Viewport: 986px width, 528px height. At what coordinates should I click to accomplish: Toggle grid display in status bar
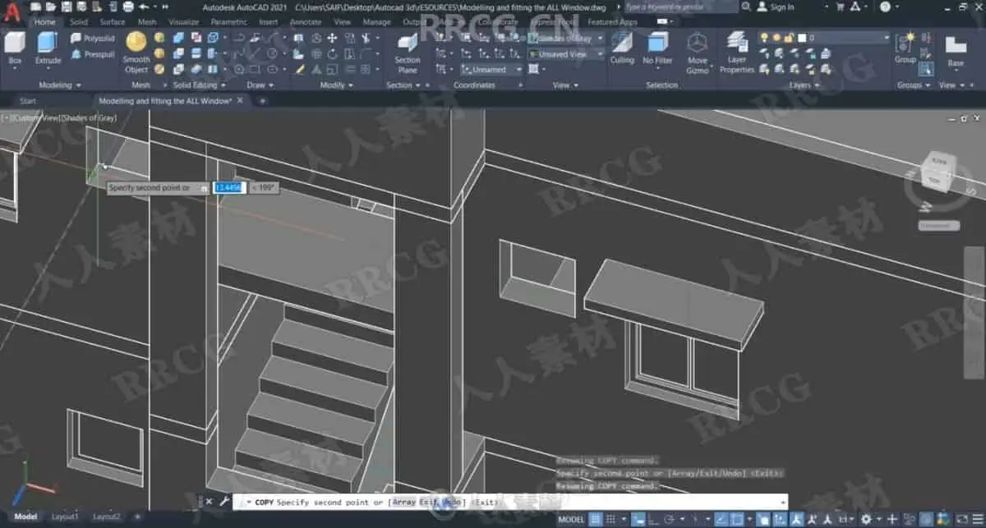597,519
